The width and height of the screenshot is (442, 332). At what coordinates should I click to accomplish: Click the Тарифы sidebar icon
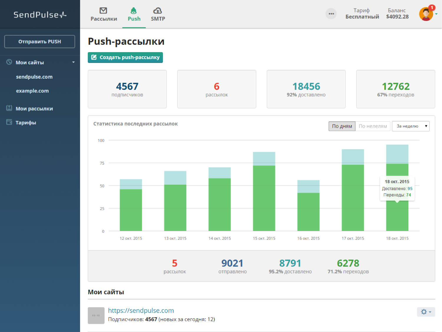coord(9,122)
